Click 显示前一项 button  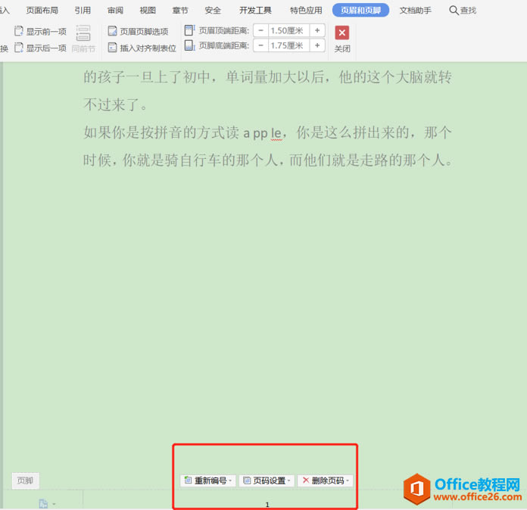point(40,32)
